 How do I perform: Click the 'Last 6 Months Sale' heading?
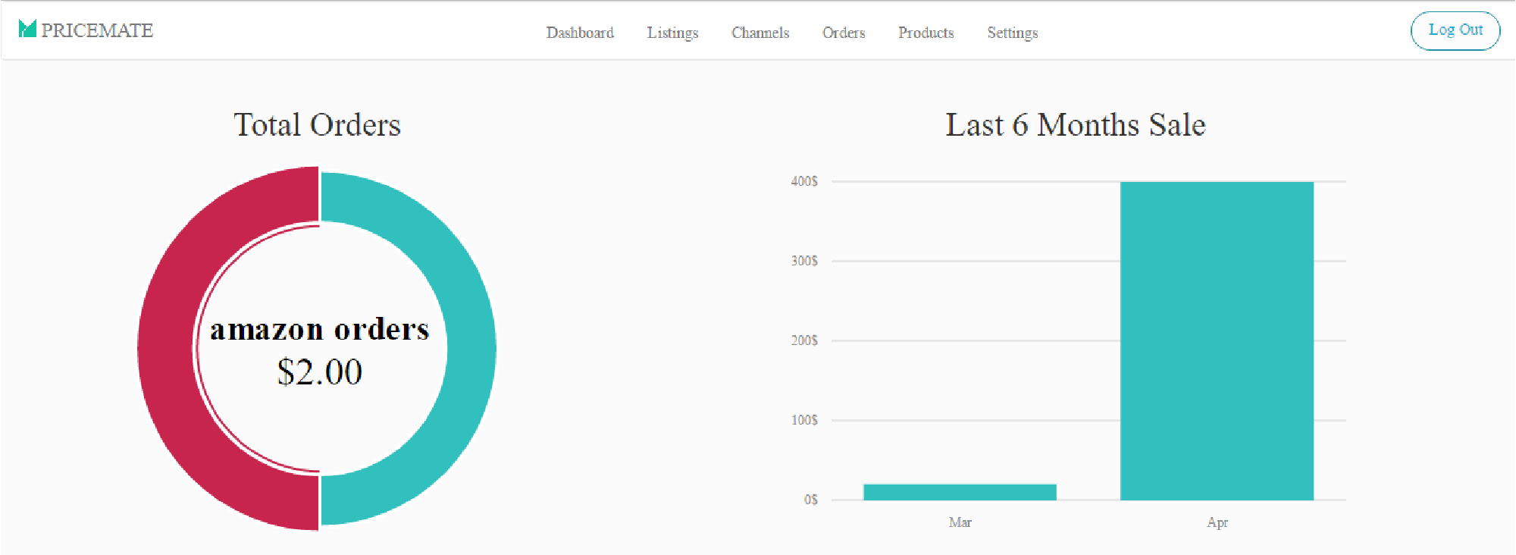pyautogui.click(x=1075, y=125)
